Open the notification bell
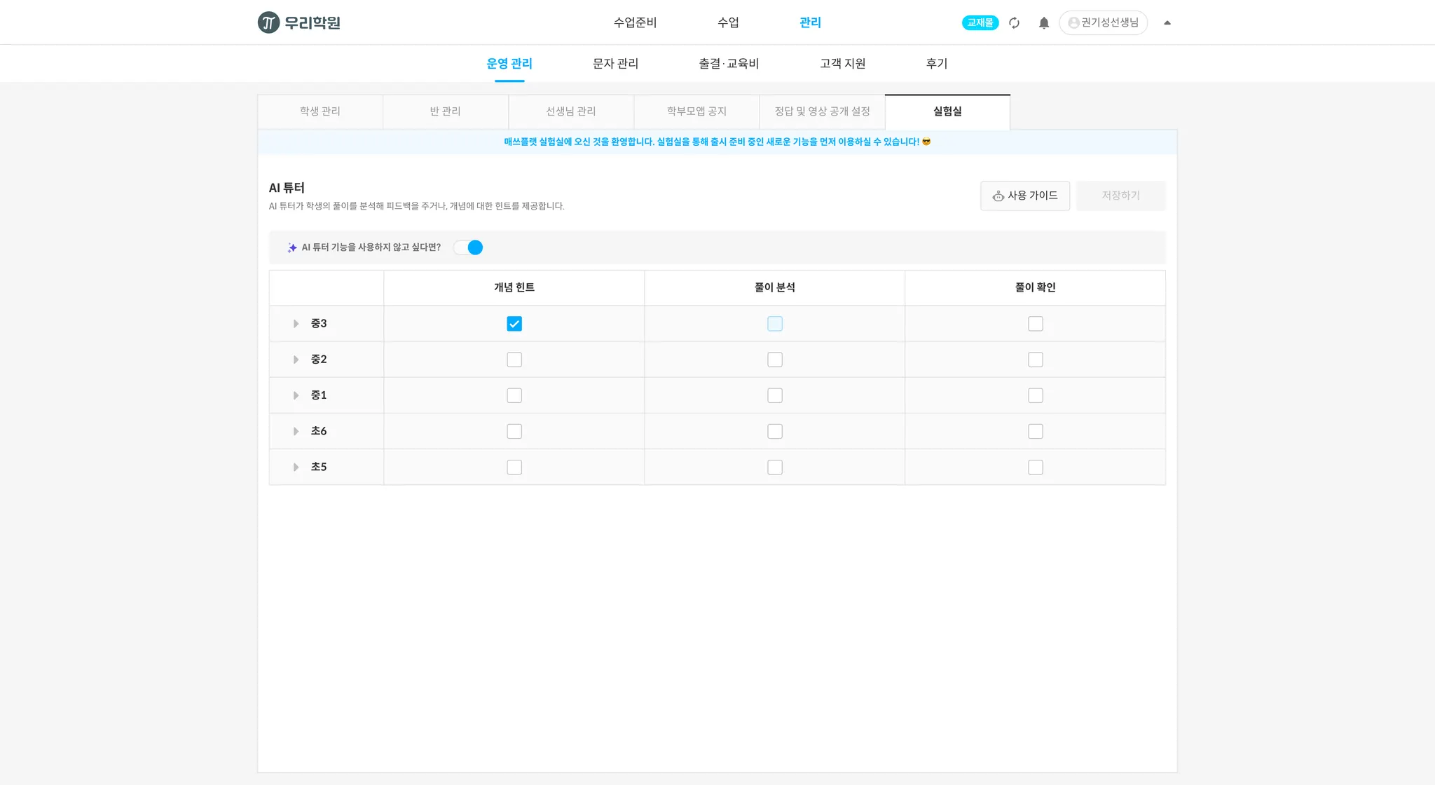Image resolution: width=1435 pixels, height=785 pixels. [1043, 23]
